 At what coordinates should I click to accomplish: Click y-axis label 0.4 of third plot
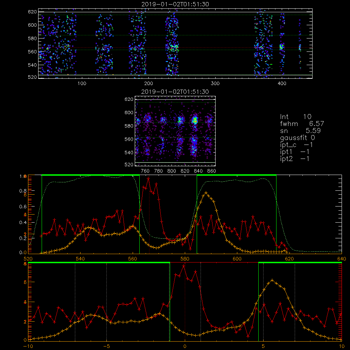pos(23,223)
